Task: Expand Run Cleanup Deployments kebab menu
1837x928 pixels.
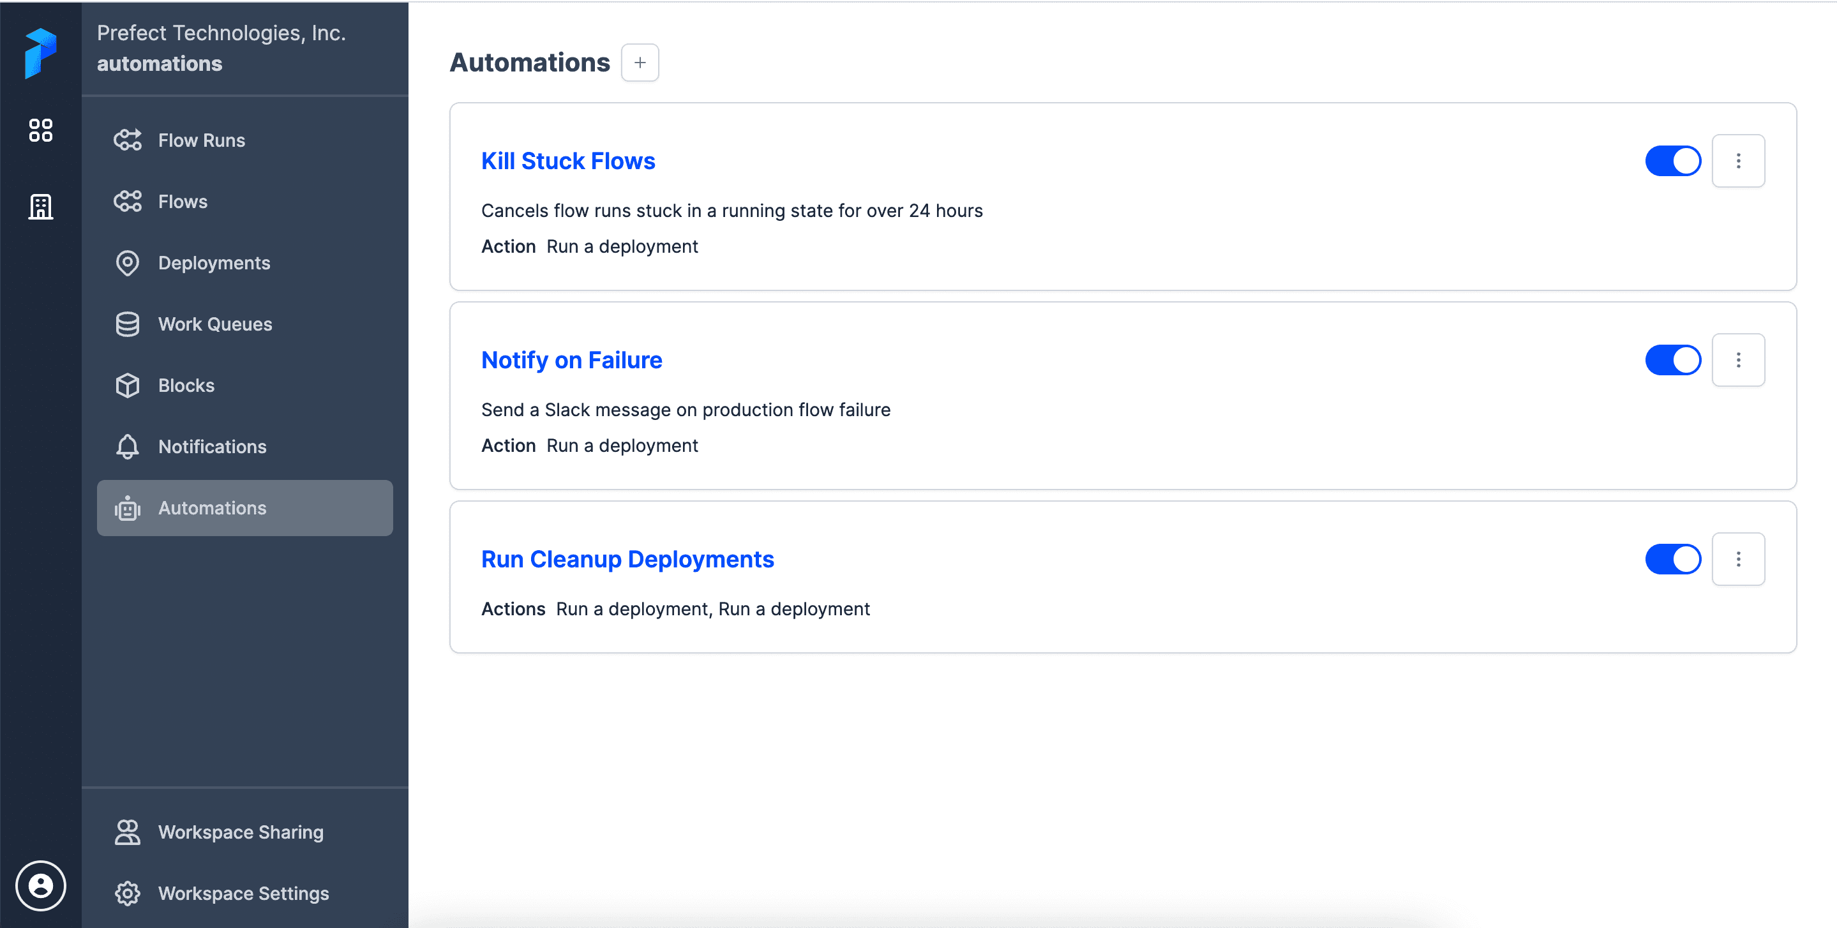Action: 1738,559
